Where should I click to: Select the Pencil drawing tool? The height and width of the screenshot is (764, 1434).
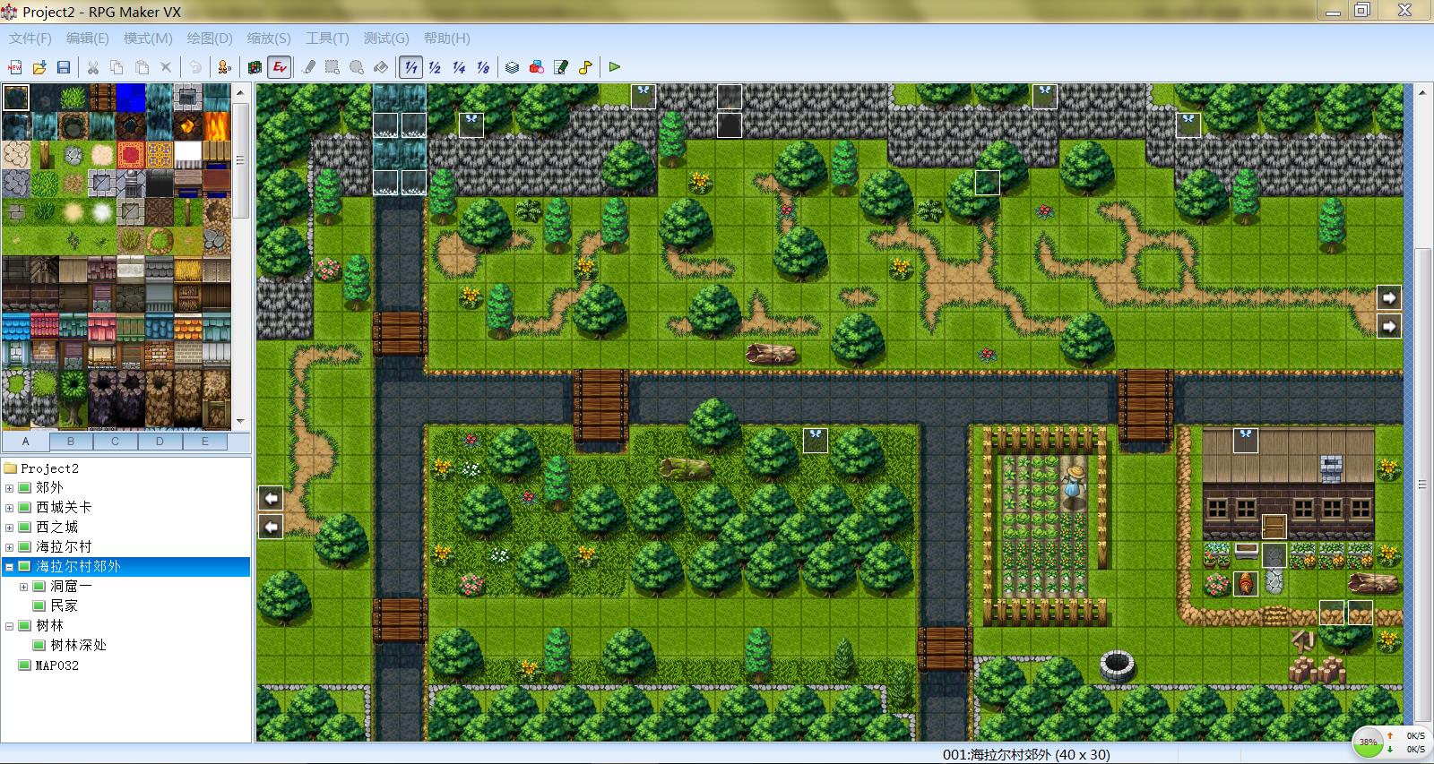coord(308,67)
